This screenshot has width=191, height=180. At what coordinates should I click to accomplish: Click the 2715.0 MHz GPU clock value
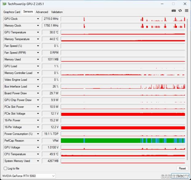pyautogui.click(x=51, y=19)
